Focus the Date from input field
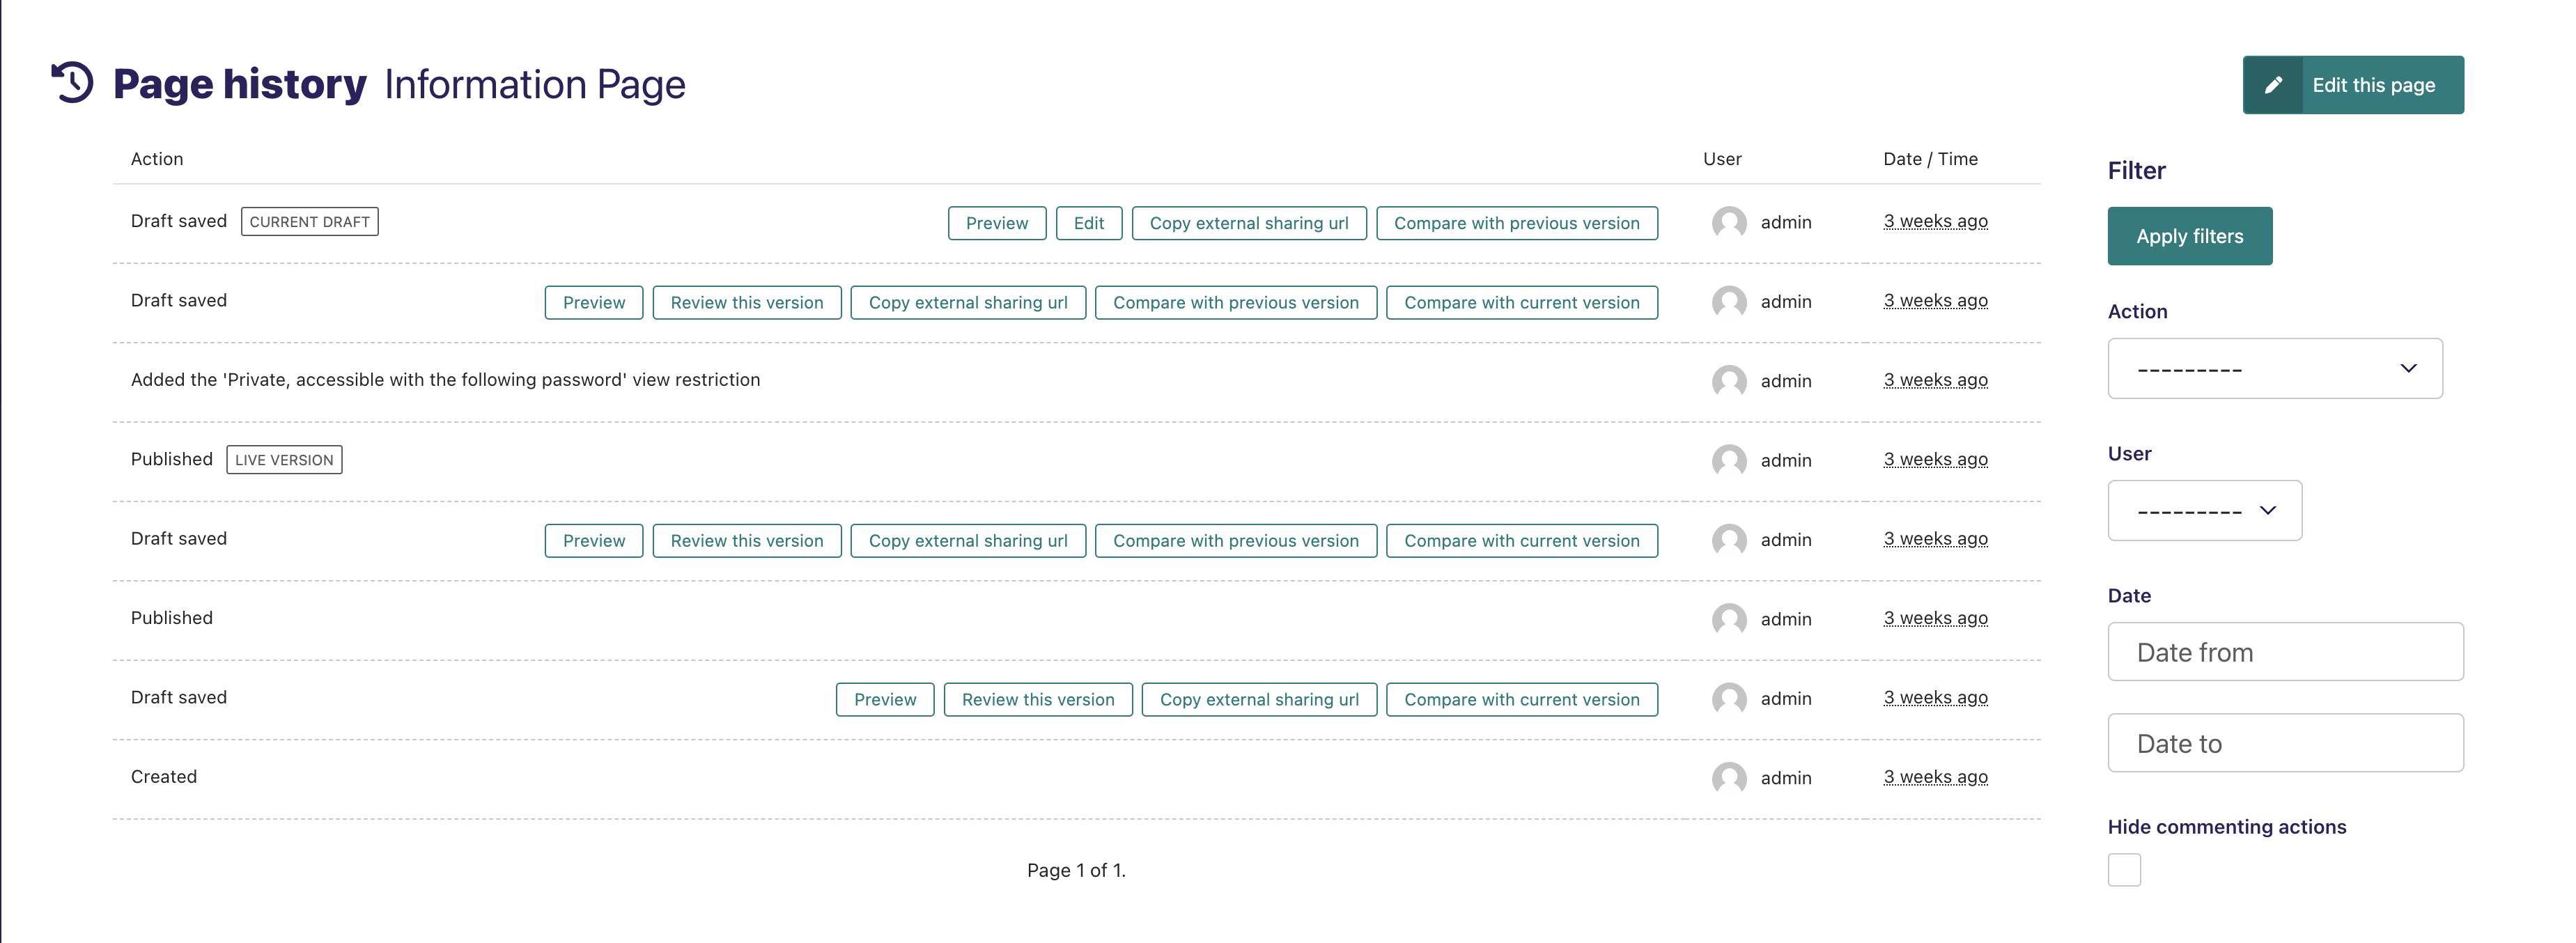2576x943 pixels. (2285, 652)
